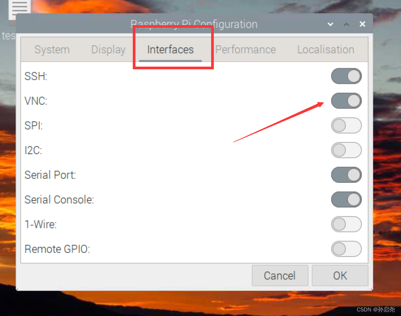This screenshot has width=401, height=316.
Task: Confirm settings with OK button
Action: (x=340, y=276)
